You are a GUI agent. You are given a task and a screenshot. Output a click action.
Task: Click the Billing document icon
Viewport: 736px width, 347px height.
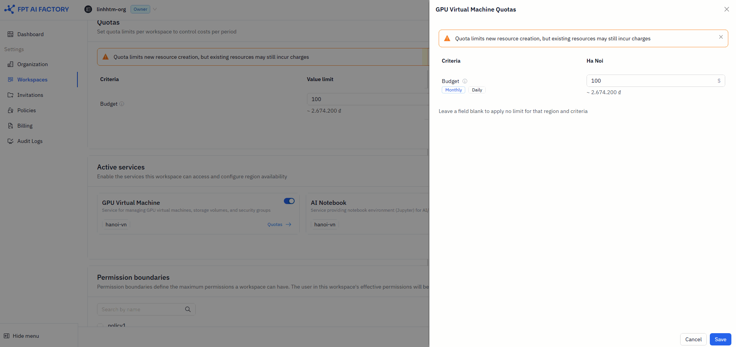[10, 126]
